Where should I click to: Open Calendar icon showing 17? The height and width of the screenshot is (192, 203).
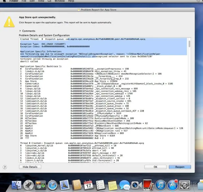pyautogui.click(x=89, y=185)
